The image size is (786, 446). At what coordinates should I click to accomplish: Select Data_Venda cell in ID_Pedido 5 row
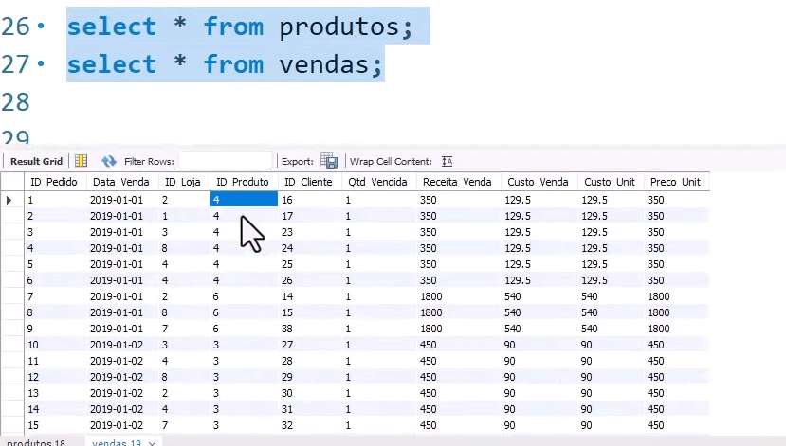point(122,264)
